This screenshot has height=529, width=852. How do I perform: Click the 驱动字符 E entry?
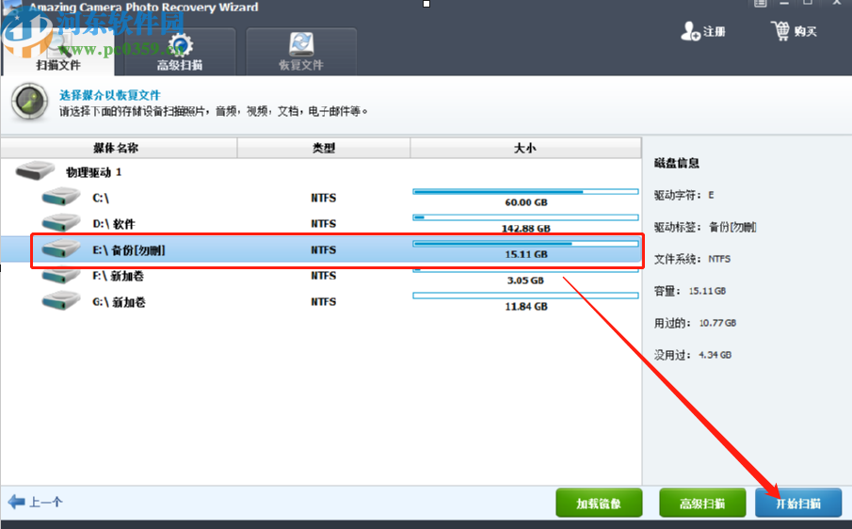(684, 195)
